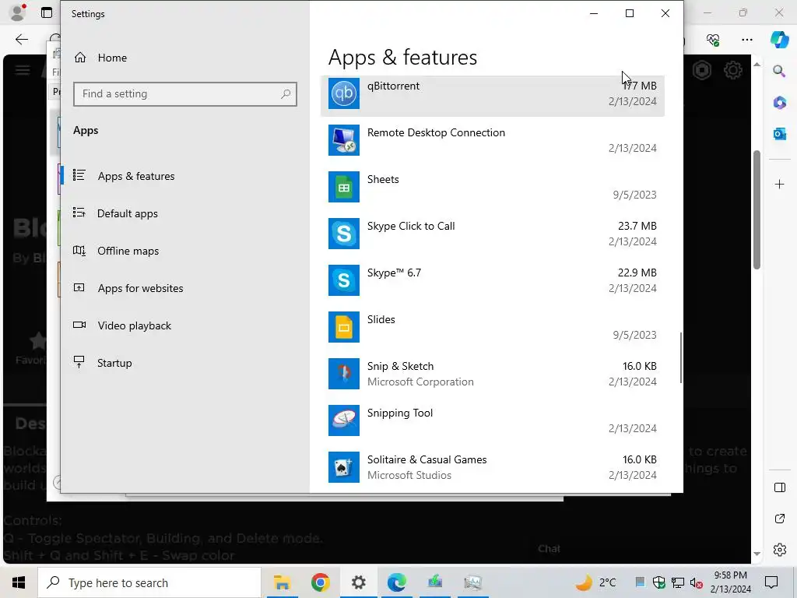Click the green Sheets app icon

click(343, 187)
